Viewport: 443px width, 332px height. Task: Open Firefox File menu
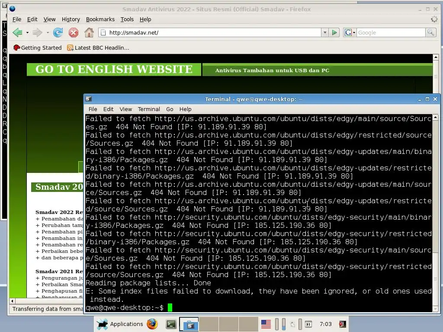tap(17, 19)
